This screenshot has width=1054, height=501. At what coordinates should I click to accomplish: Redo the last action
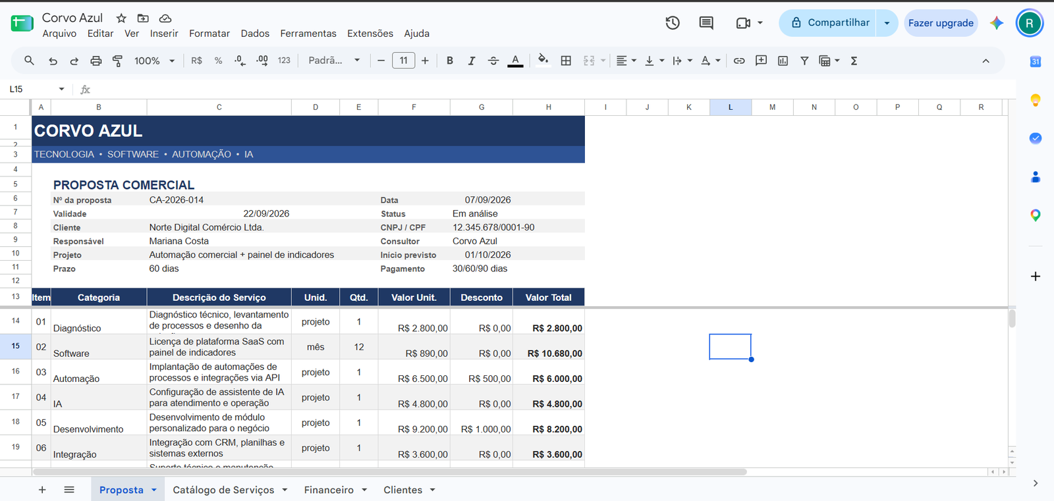click(x=74, y=61)
